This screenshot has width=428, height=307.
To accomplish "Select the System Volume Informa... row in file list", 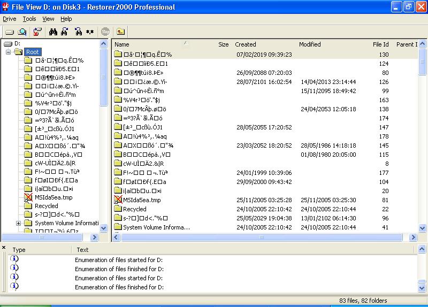I will click(x=265, y=227).
